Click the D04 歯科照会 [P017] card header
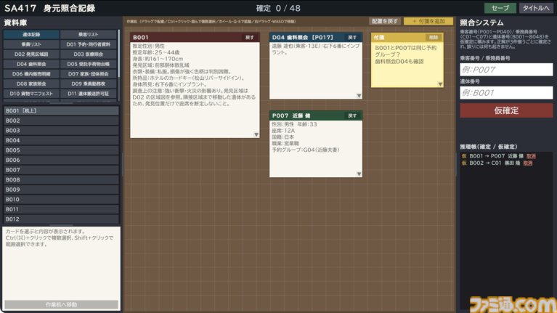The image size is (557, 313). click(316, 37)
